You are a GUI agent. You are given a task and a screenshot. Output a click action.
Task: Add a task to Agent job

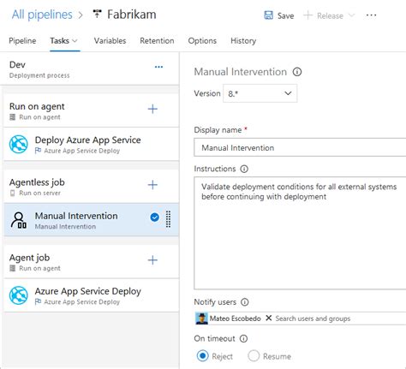click(152, 260)
